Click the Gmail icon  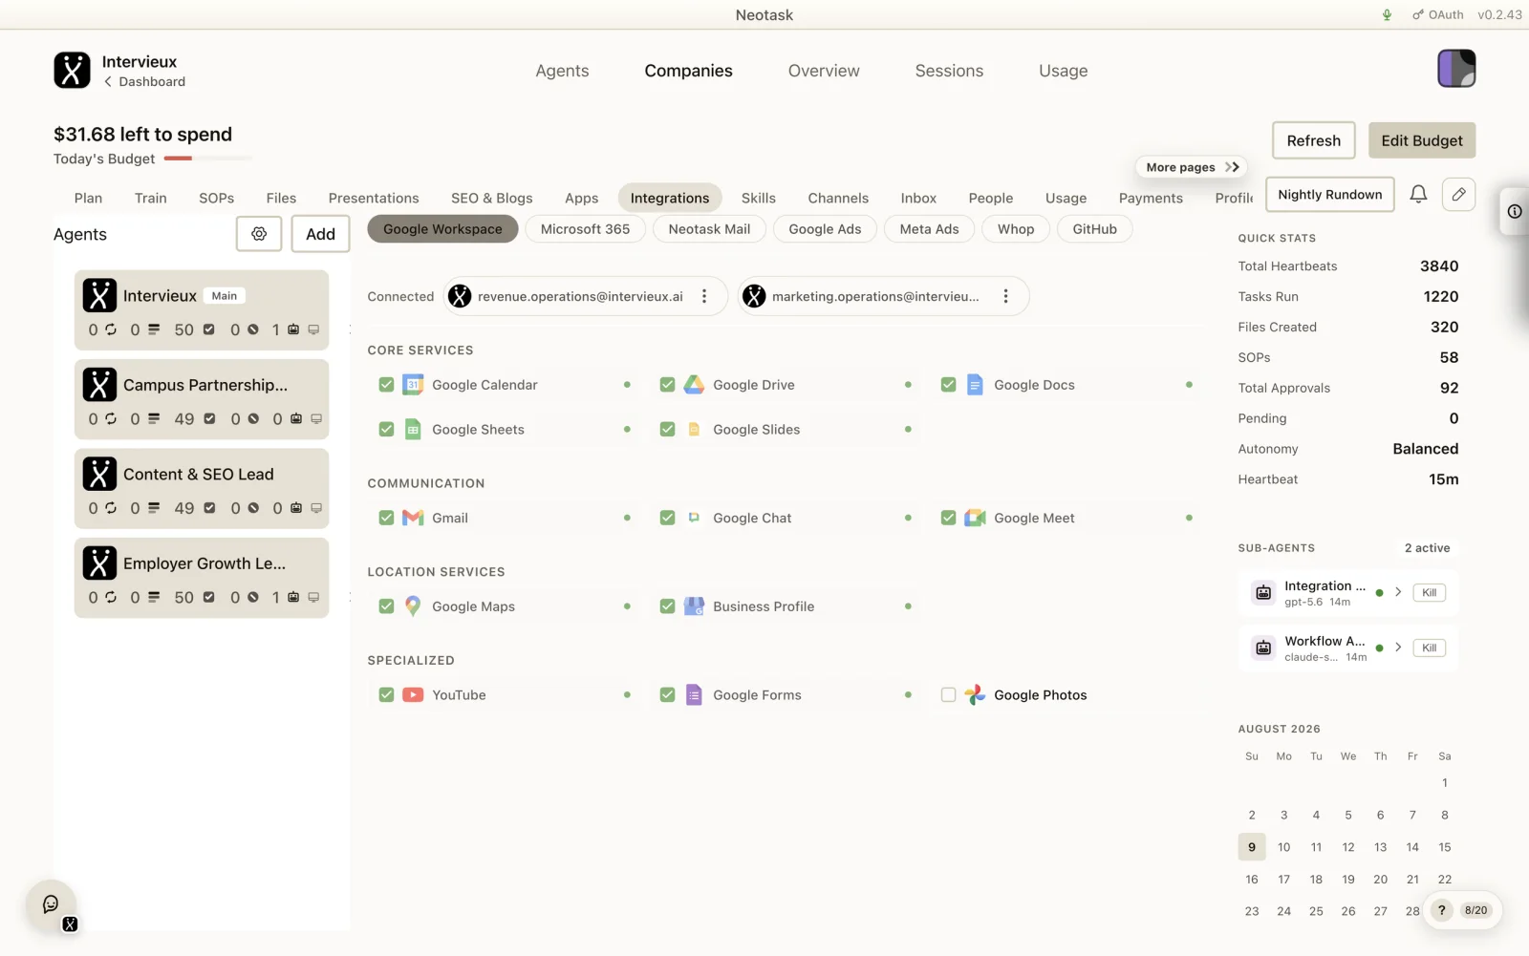click(413, 518)
